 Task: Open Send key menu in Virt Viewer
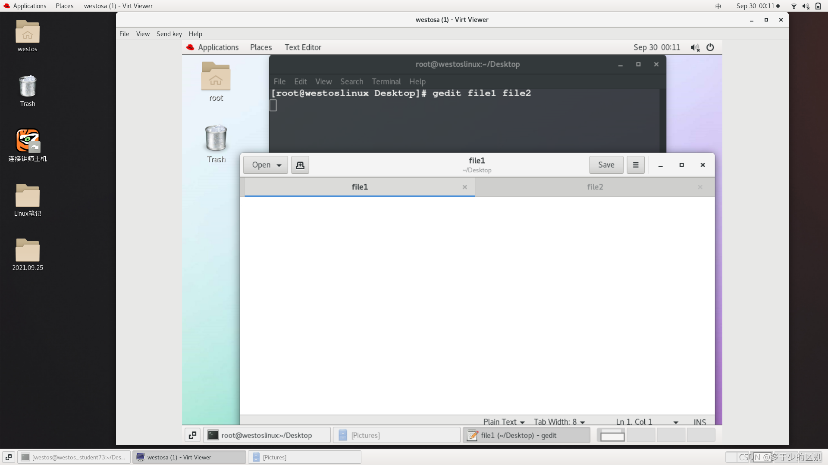(169, 34)
